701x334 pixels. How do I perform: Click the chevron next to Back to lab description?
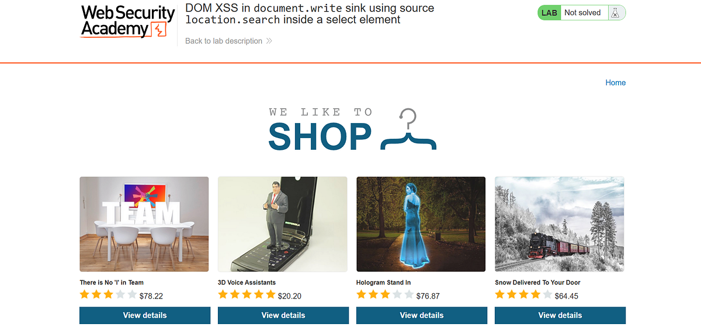point(269,41)
